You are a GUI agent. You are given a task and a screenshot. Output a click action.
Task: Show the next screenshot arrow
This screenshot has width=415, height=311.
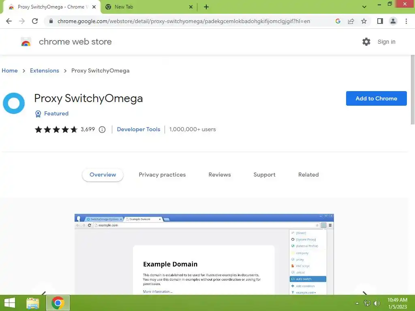pos(365,293)
